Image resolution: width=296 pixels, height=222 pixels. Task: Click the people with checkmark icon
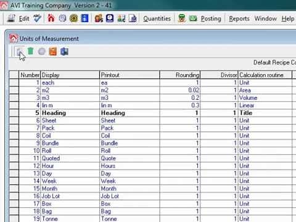(121, 18)
